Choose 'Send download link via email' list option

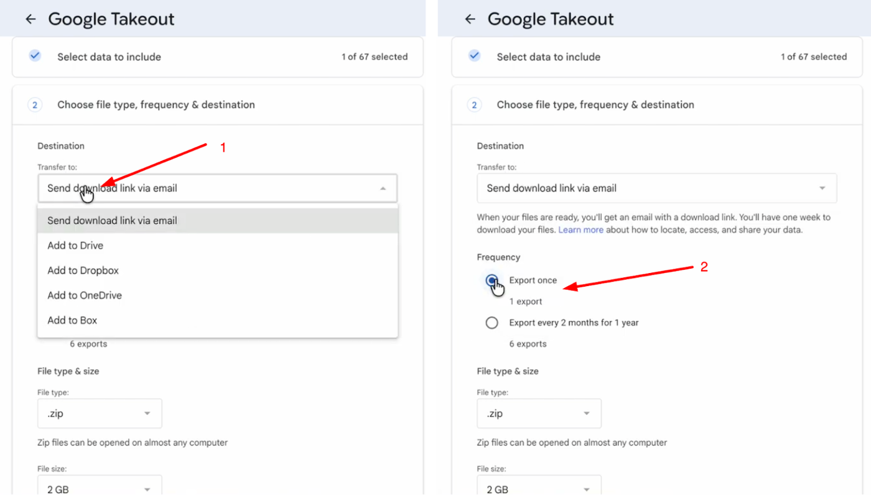tap(112, 221)
